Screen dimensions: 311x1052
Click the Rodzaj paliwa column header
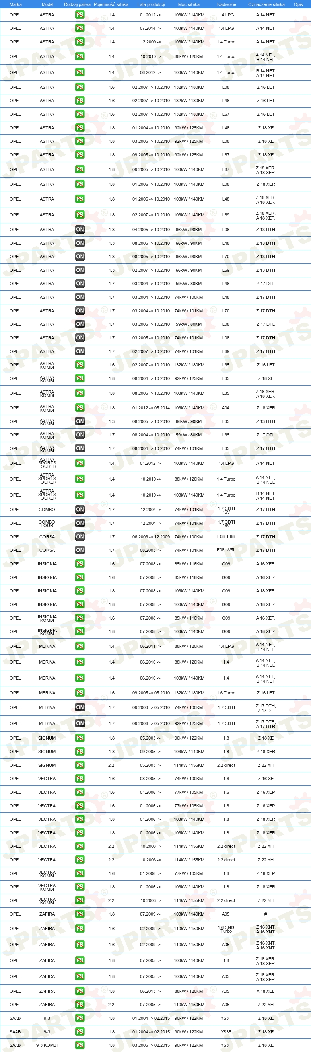tap(77, 4)
